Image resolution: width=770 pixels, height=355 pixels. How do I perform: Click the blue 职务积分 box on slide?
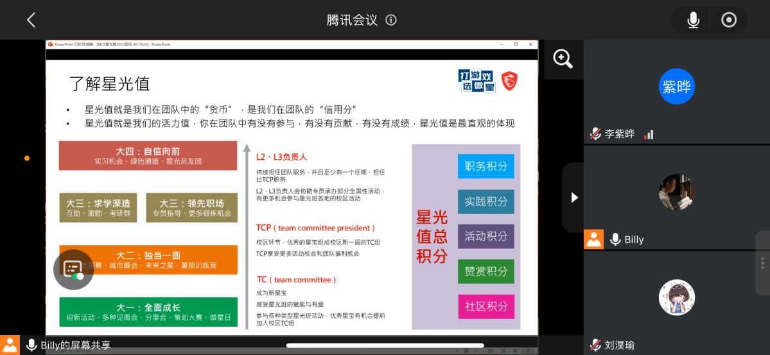[x=486, y=166]
